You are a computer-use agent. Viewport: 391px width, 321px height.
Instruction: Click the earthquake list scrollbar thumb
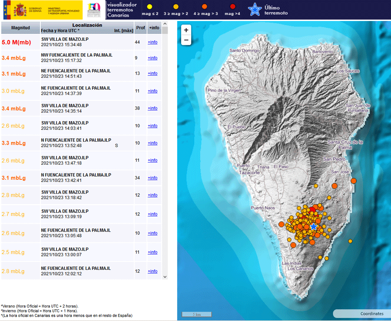(x=165, y=30)
